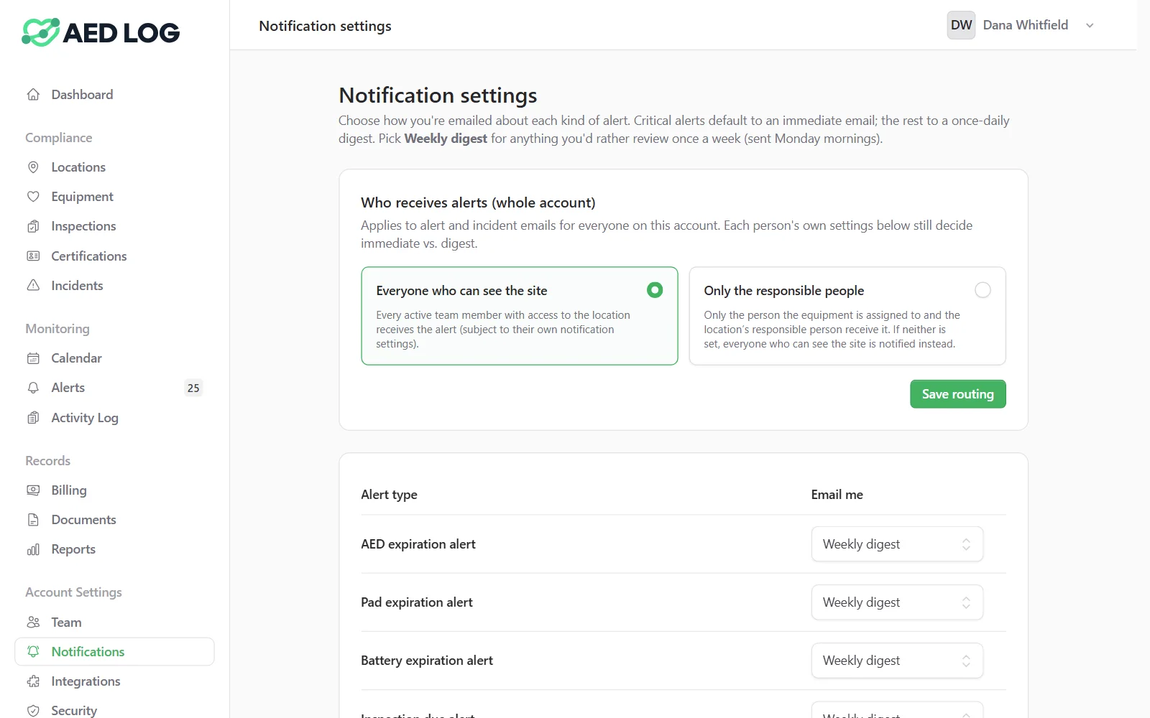The image size is (1150, 718).
Task: Click the Dashboard house icon
Action: [x=33, y=95]
